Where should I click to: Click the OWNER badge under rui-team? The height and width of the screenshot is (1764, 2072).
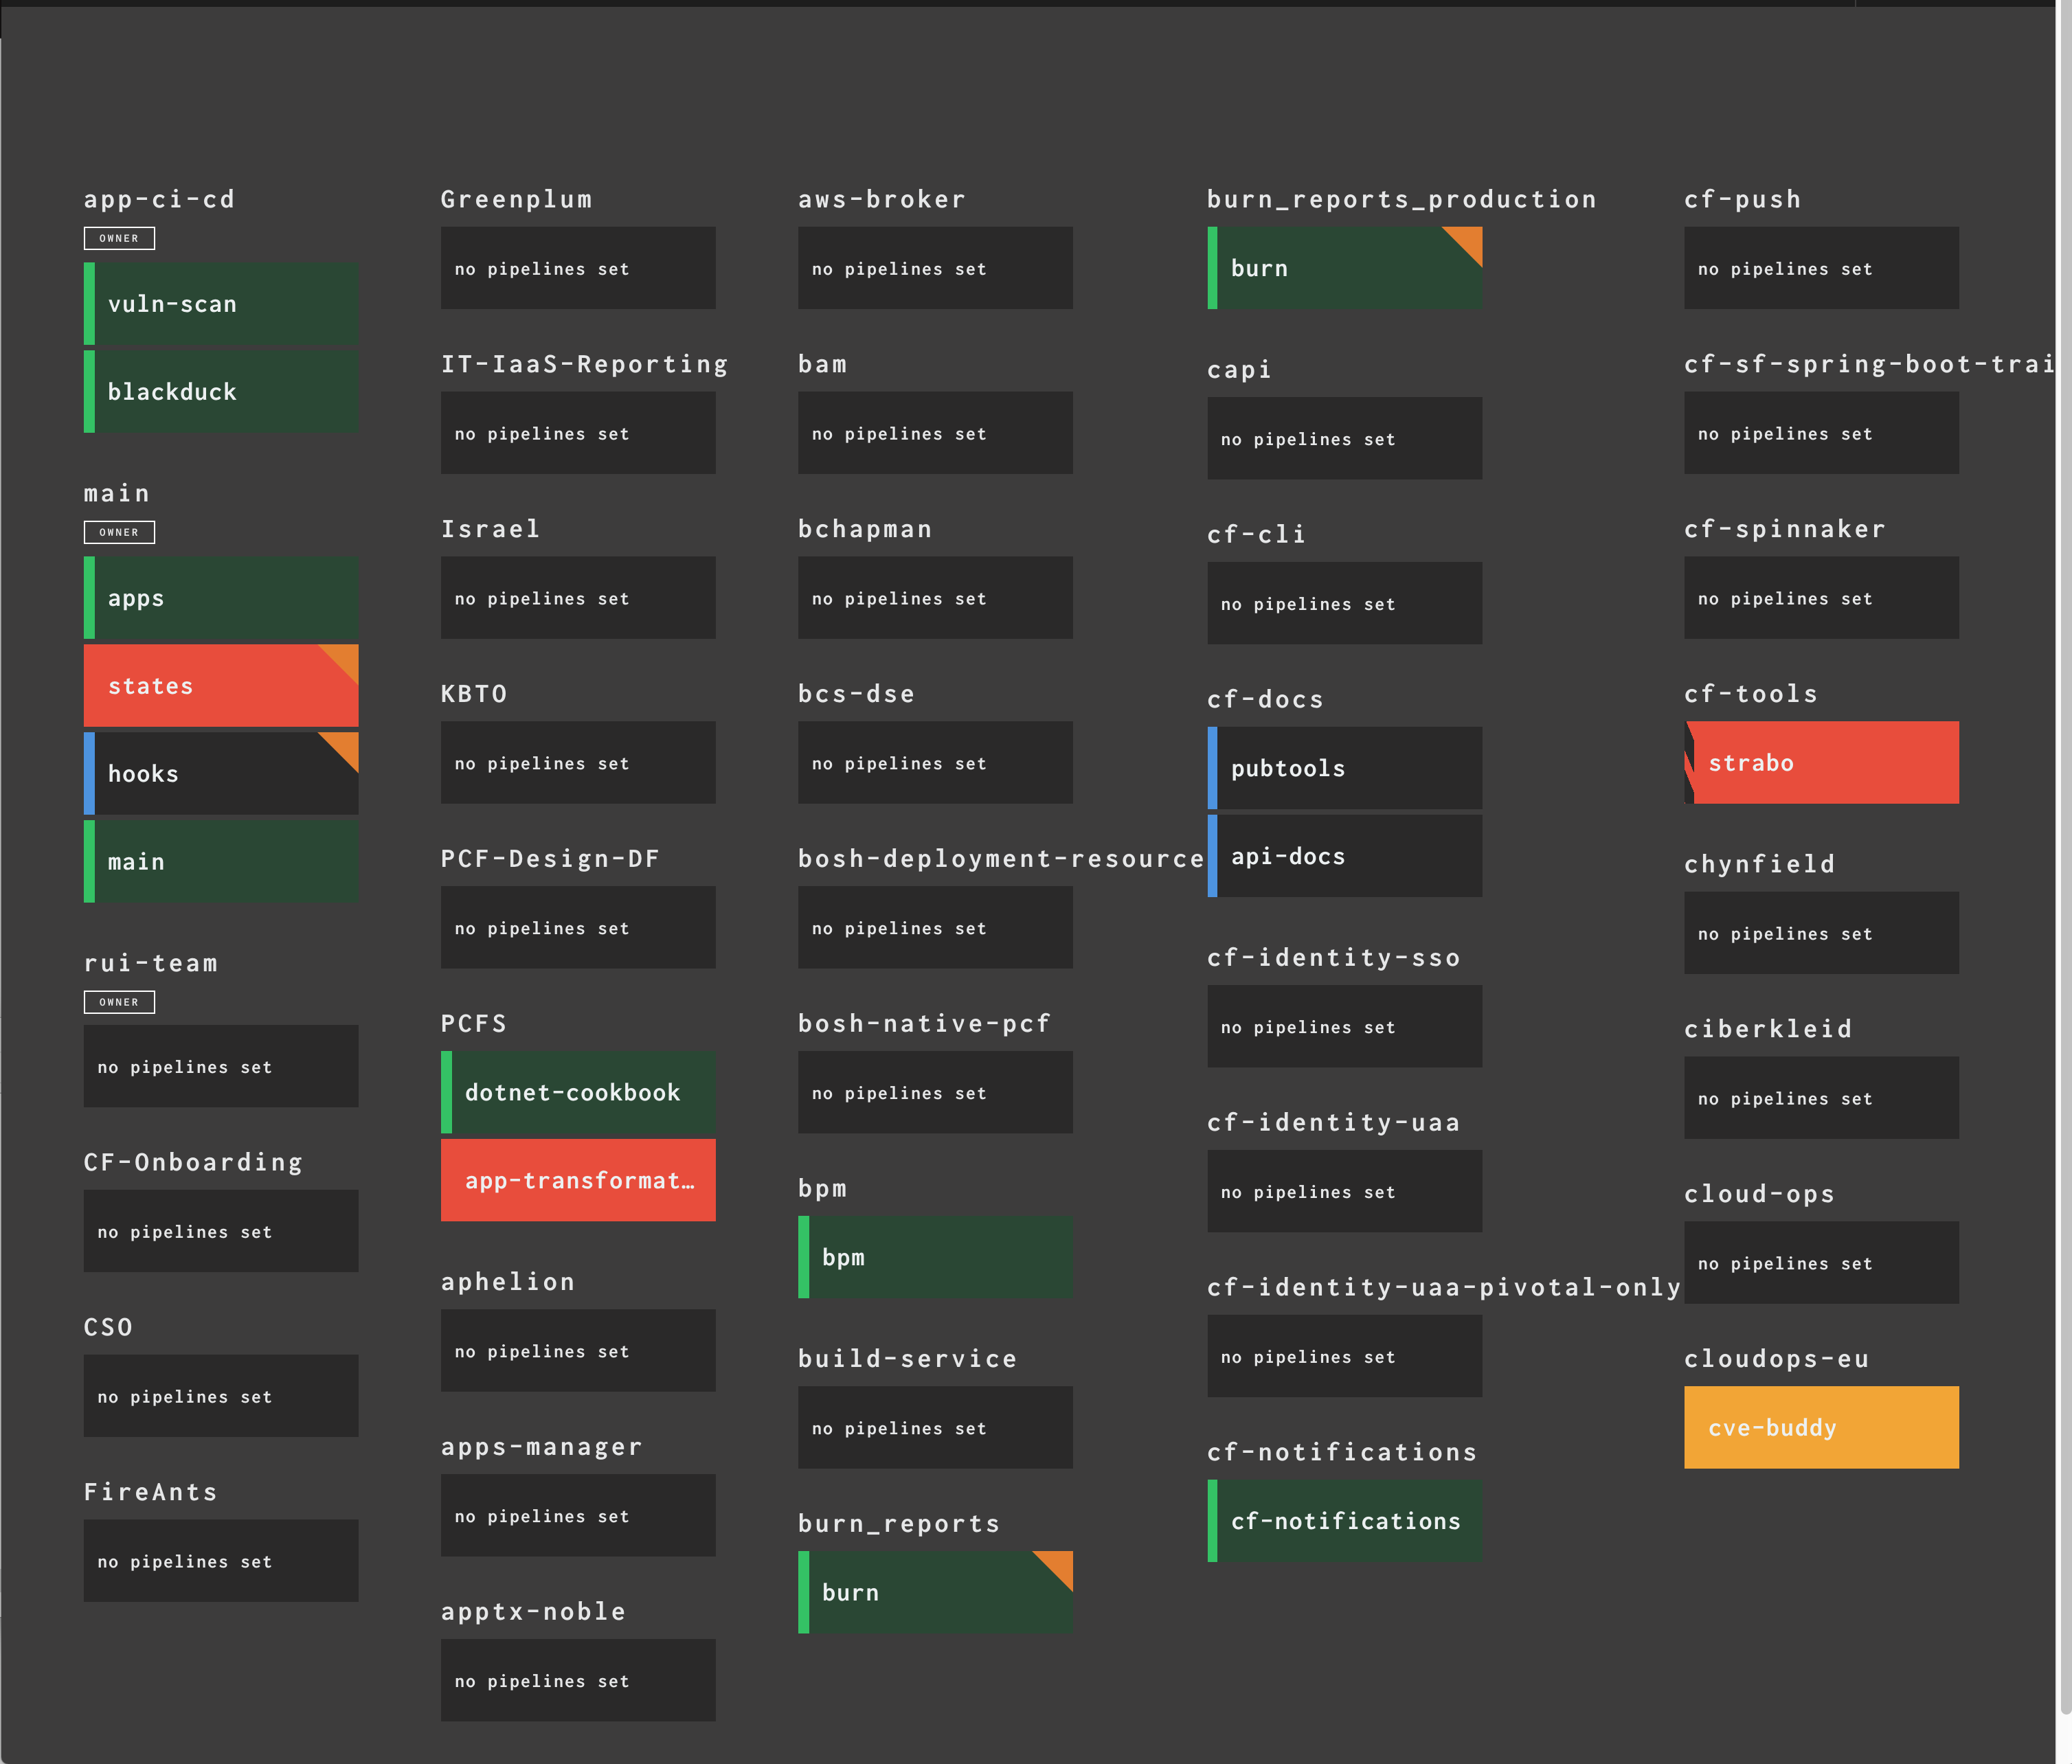pyautogui.click(x=119, y=1001)
